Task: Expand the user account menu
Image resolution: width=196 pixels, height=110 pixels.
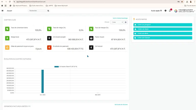Action: [195, 11]
